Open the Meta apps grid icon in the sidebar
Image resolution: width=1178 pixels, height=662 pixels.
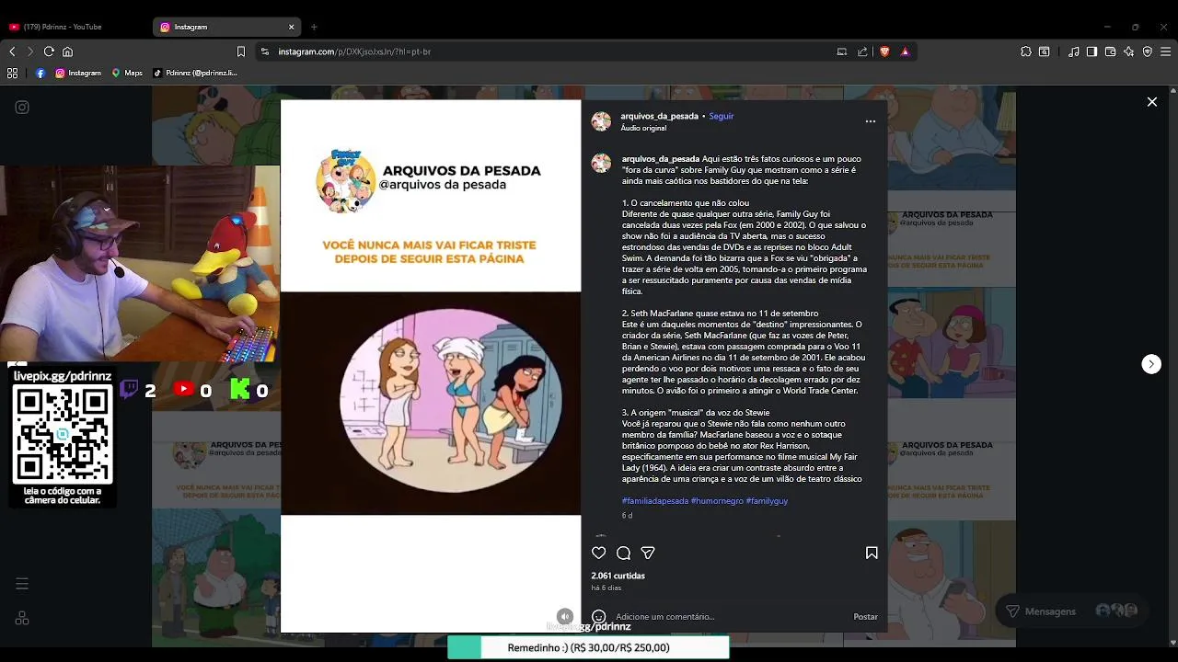point(22,619)
